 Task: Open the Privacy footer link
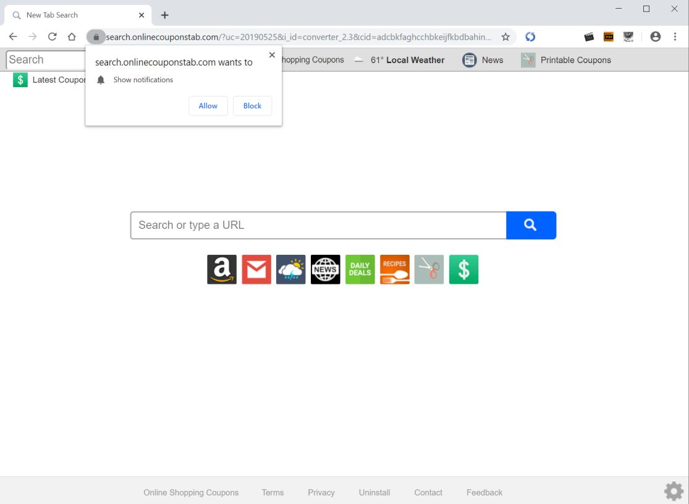[x=321, y=493]
